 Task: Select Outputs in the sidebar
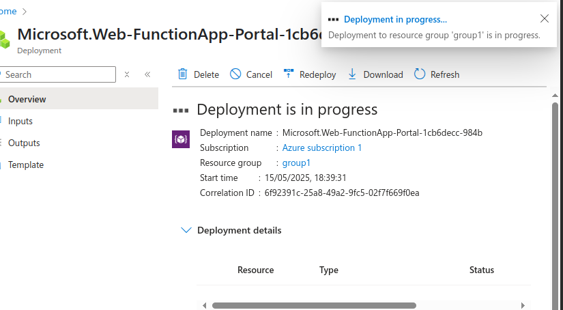[24, 143]
